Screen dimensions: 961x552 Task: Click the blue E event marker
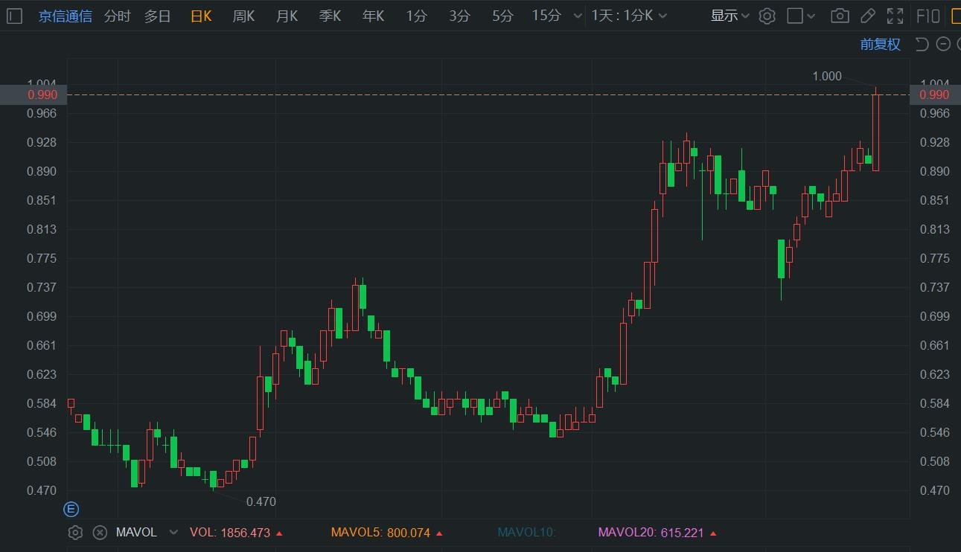(x=71, y=510)
